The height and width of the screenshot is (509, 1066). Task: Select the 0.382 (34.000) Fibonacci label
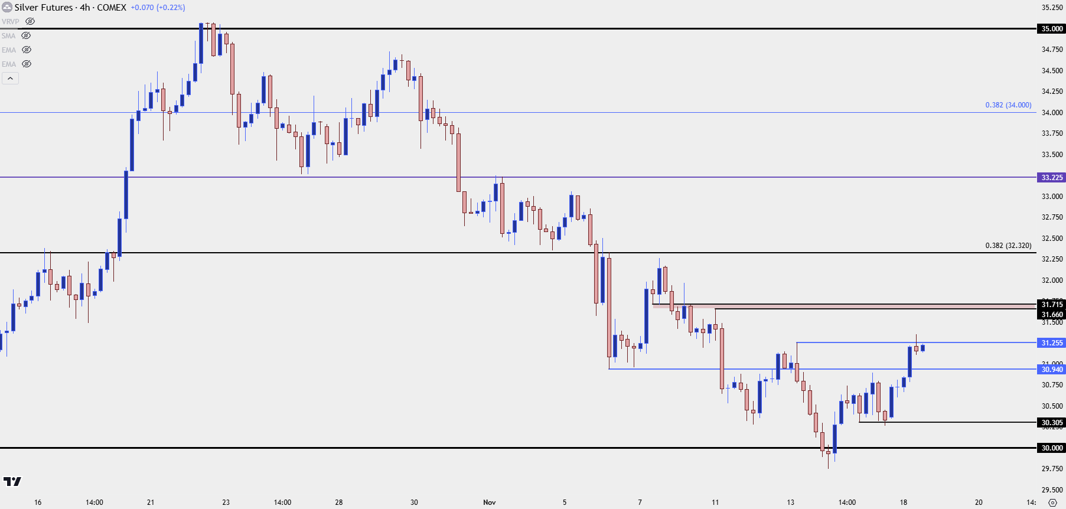pos(1008,105)
